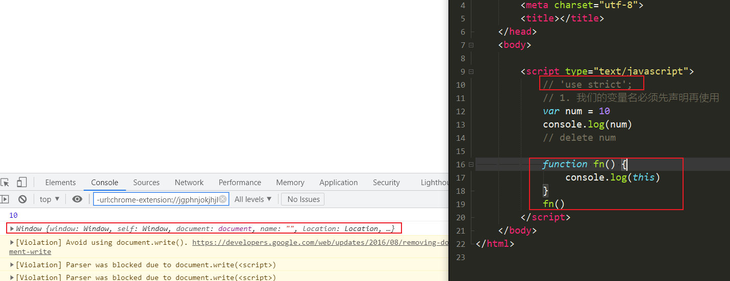Click the meta charset="utf-8" code line
Image resolution: width=730 pixels, height=281 pixels.
(582, 5)
